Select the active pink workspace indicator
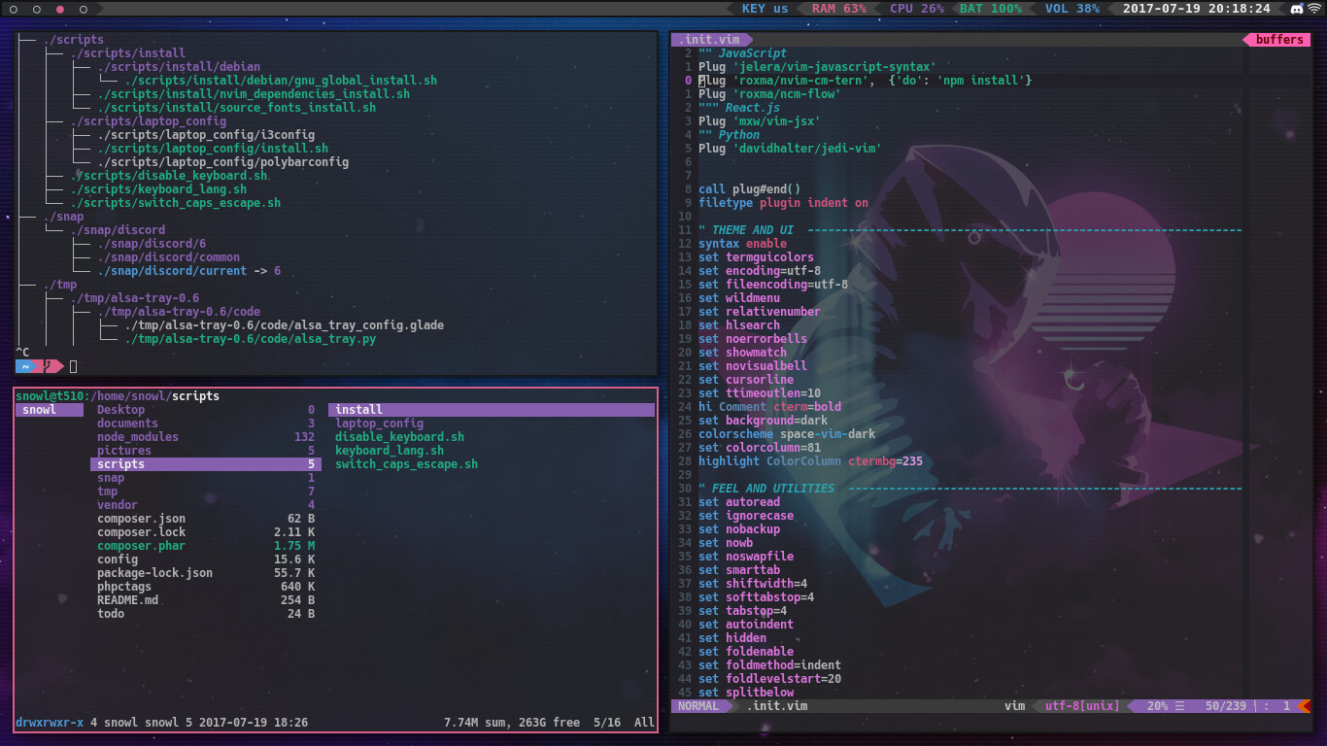 point(60,9)
